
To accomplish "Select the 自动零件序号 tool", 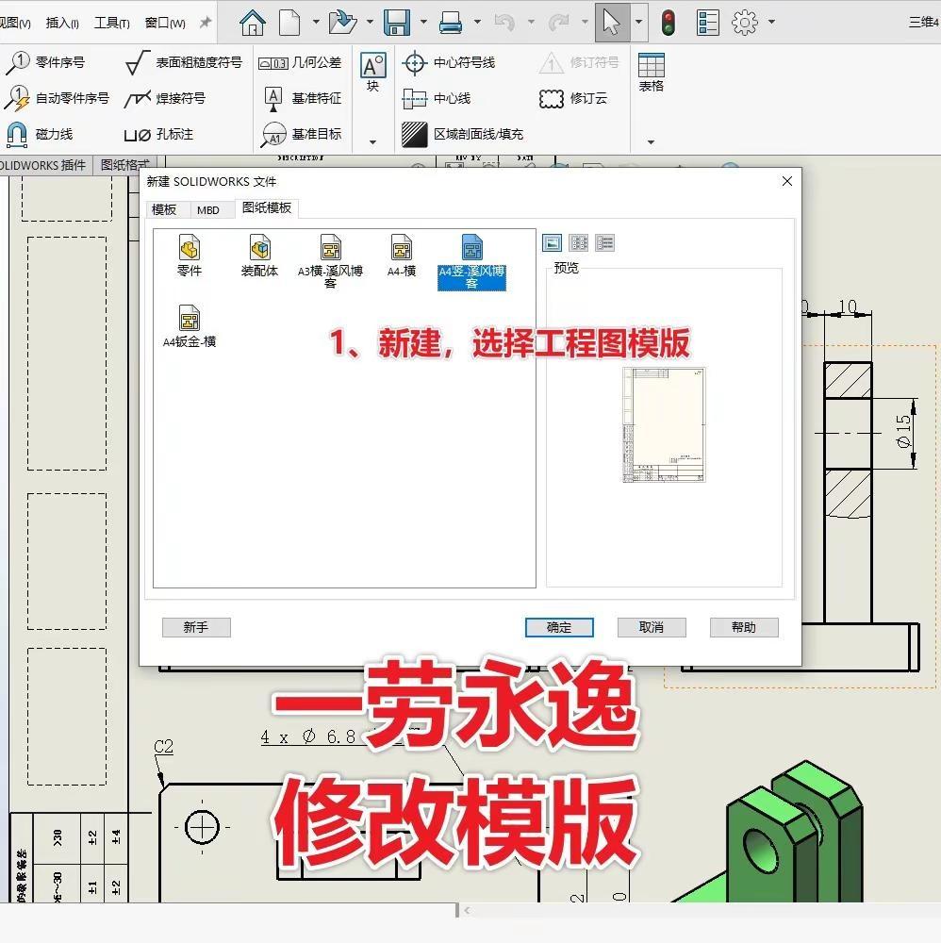I will click(x=58, y=99).
